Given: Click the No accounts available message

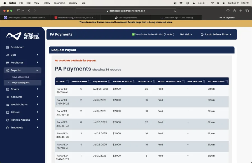Looking at the screenshot, I should pos(76,61).
